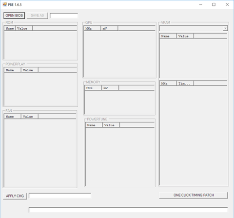Maximize the PBE 1.6.5 window
This screenshot has height=218, width=234.
pyautogui.click(x=214, y=4)
